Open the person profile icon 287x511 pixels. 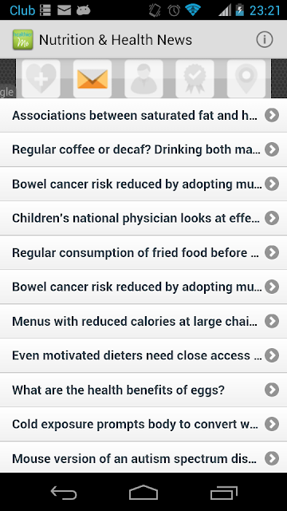coord(143,78)
